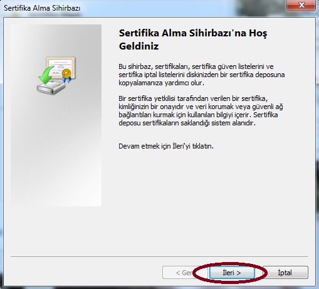
Task: Click the paragraph starting "Bir sertifika yetkilisi"
Action: click(201, 110)
